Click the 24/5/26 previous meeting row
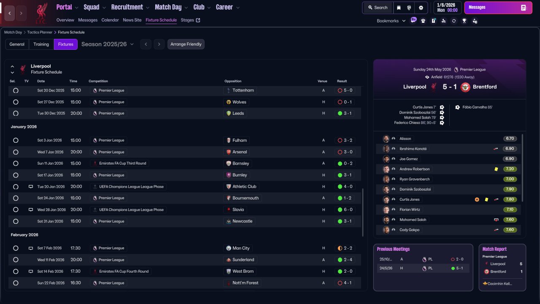Screen dimensions: 540x304 pyautogui.click(x=423, y=268)
